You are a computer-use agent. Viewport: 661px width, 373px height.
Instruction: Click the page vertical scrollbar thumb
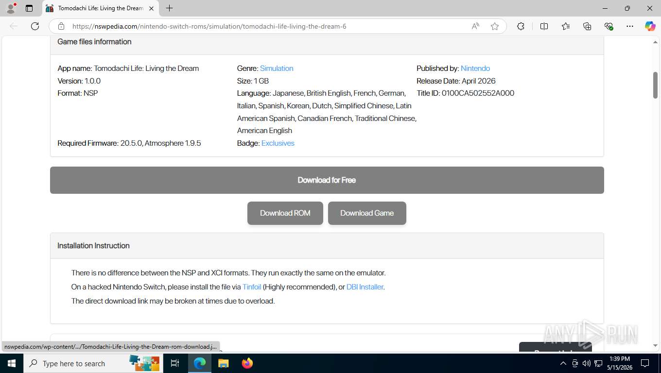pyautogui.click(x=655, y=85)
